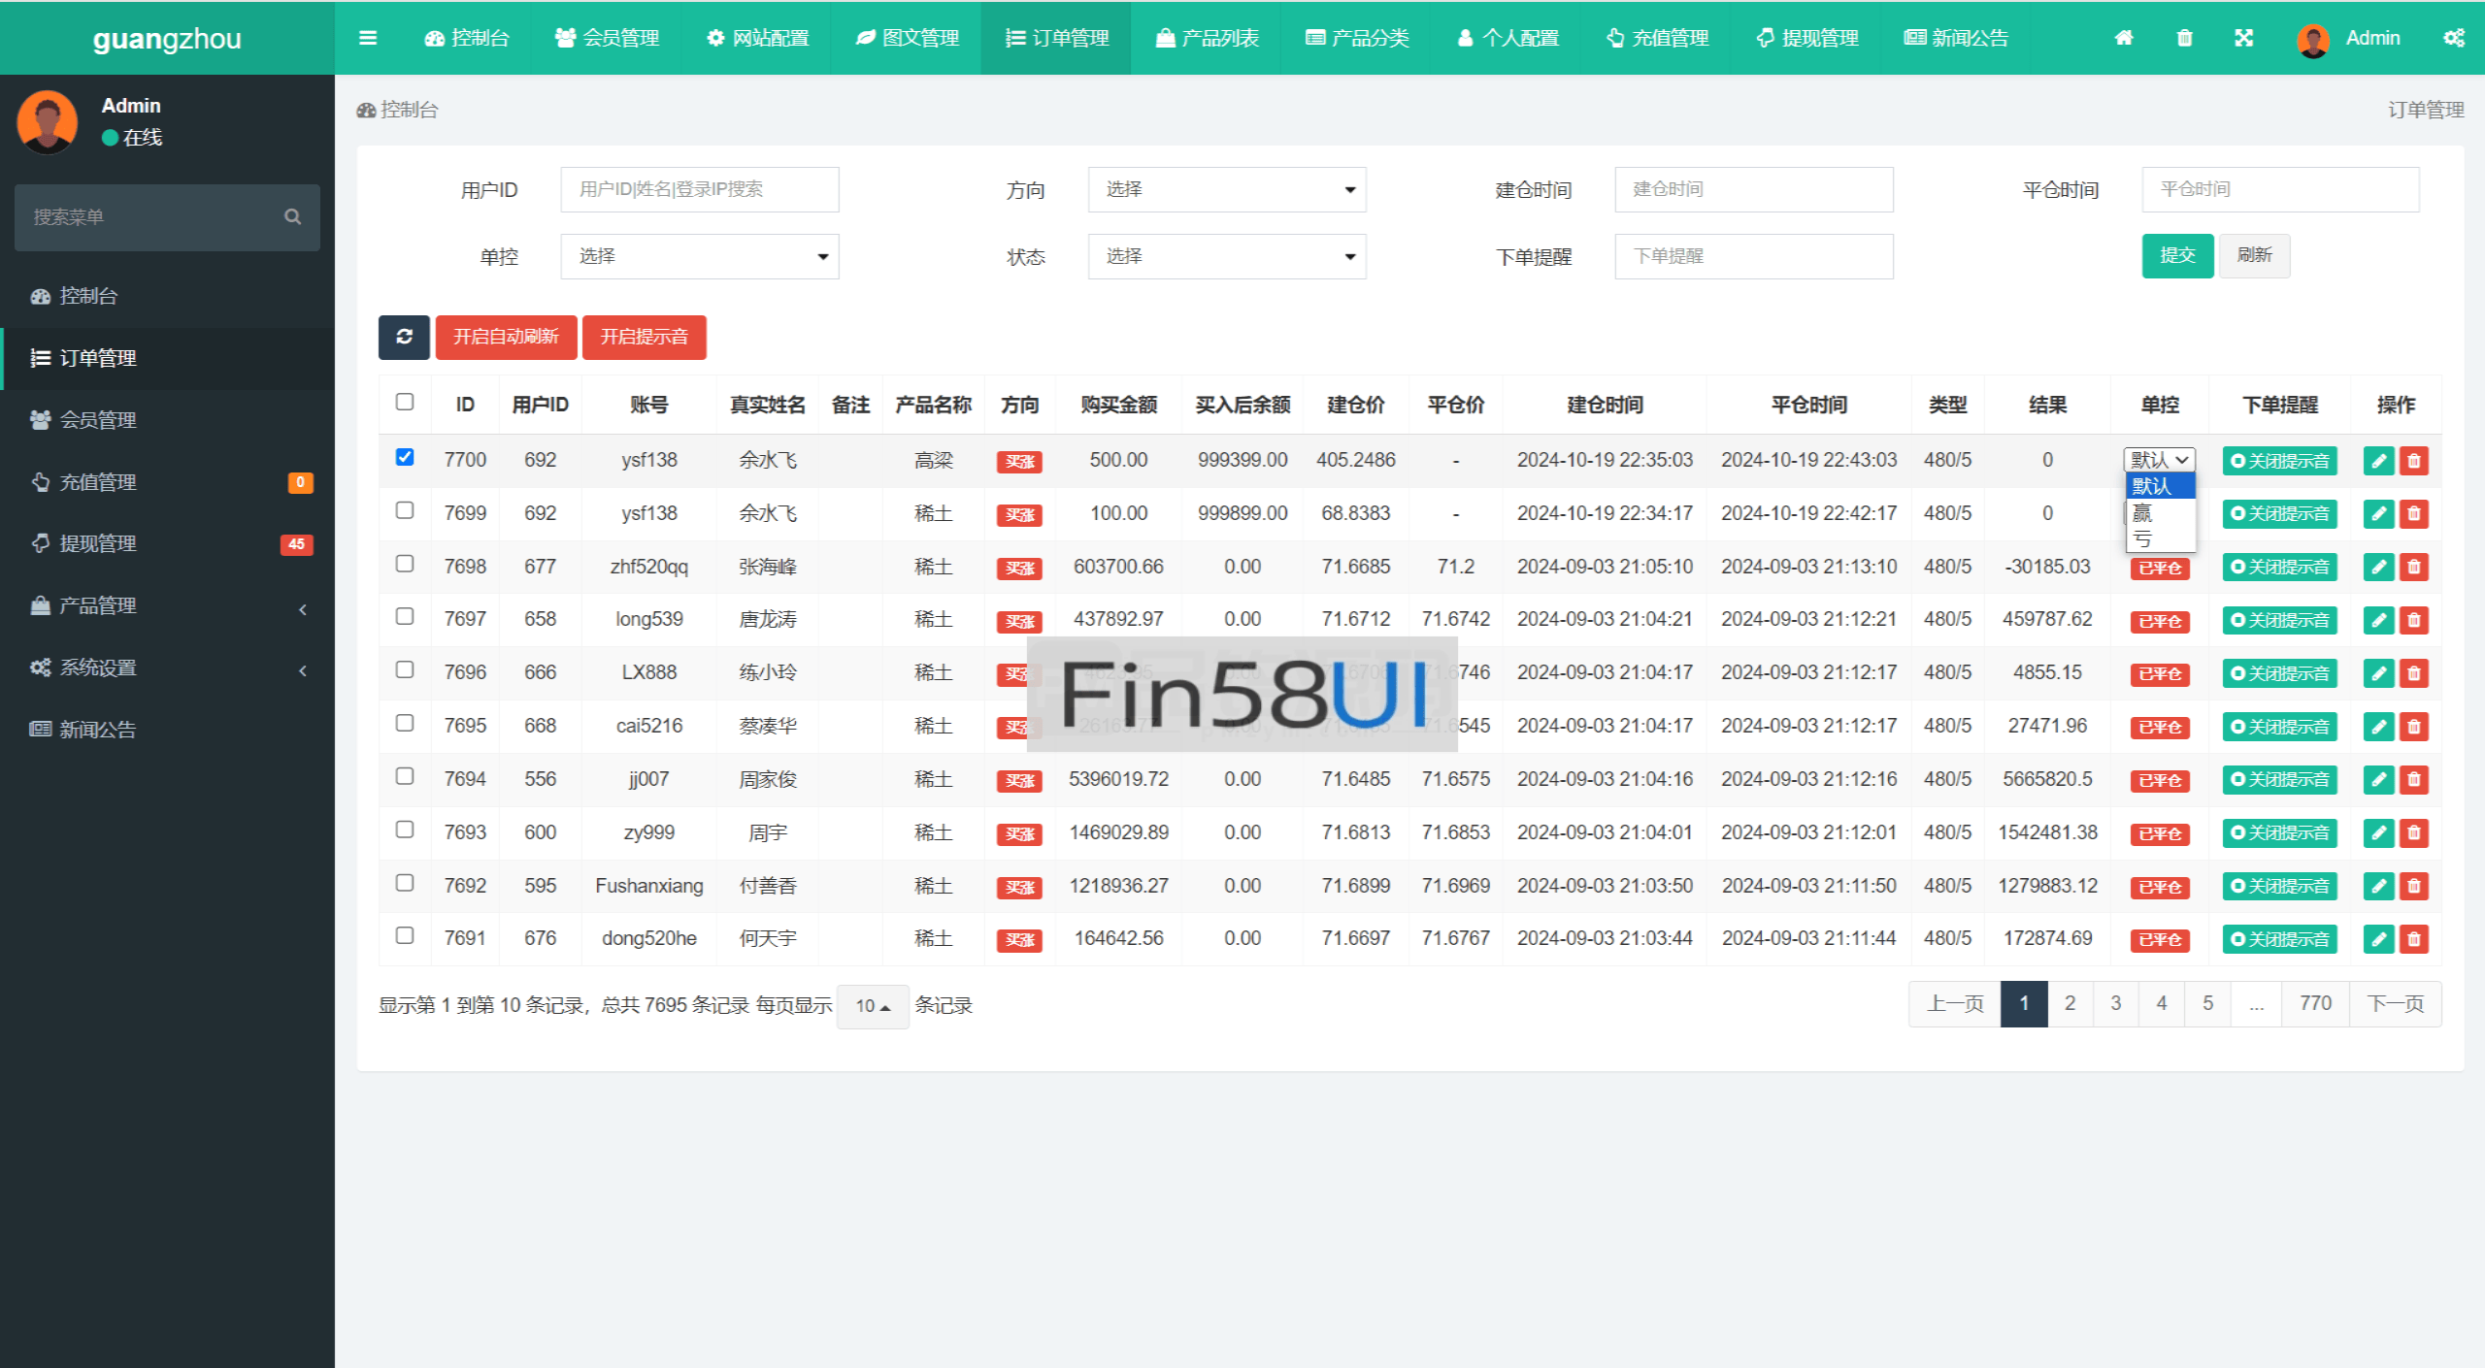Click 开启自动刷新 red button
The image size is (2485, 1368).
coord(506,337)
